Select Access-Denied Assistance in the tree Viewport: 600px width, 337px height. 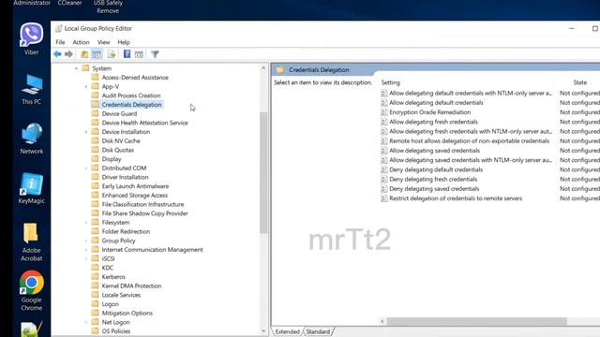(x=135, y=77)
